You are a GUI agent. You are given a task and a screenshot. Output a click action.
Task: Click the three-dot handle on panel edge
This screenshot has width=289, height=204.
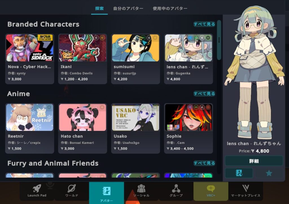pos(219,40)
